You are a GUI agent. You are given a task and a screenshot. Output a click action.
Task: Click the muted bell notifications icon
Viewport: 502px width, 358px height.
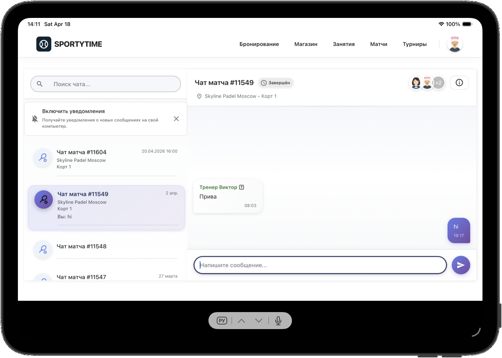point(35,119)
